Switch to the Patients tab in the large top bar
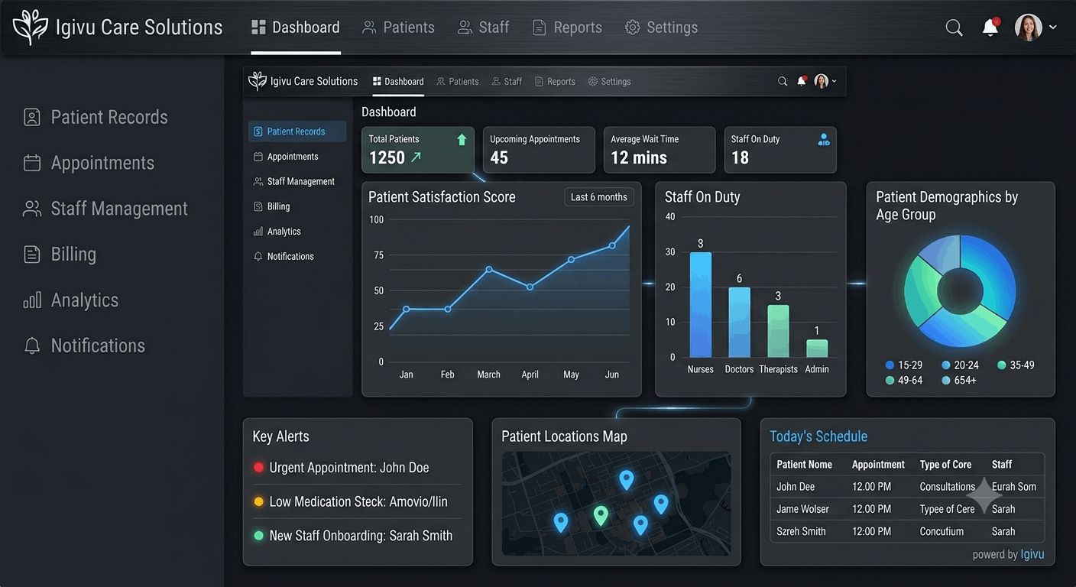 click(399, 28)
